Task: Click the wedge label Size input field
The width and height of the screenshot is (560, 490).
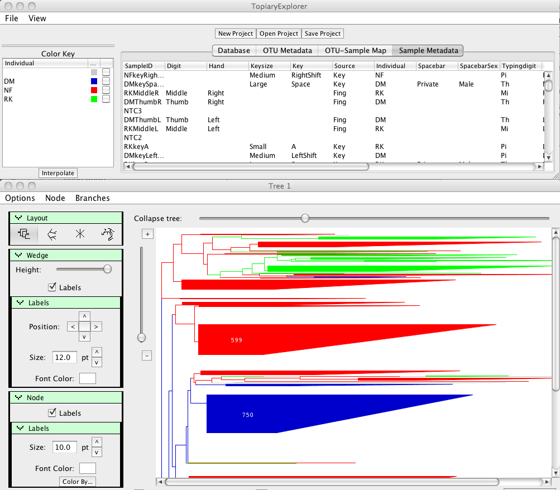Action: tap(65, 357)
